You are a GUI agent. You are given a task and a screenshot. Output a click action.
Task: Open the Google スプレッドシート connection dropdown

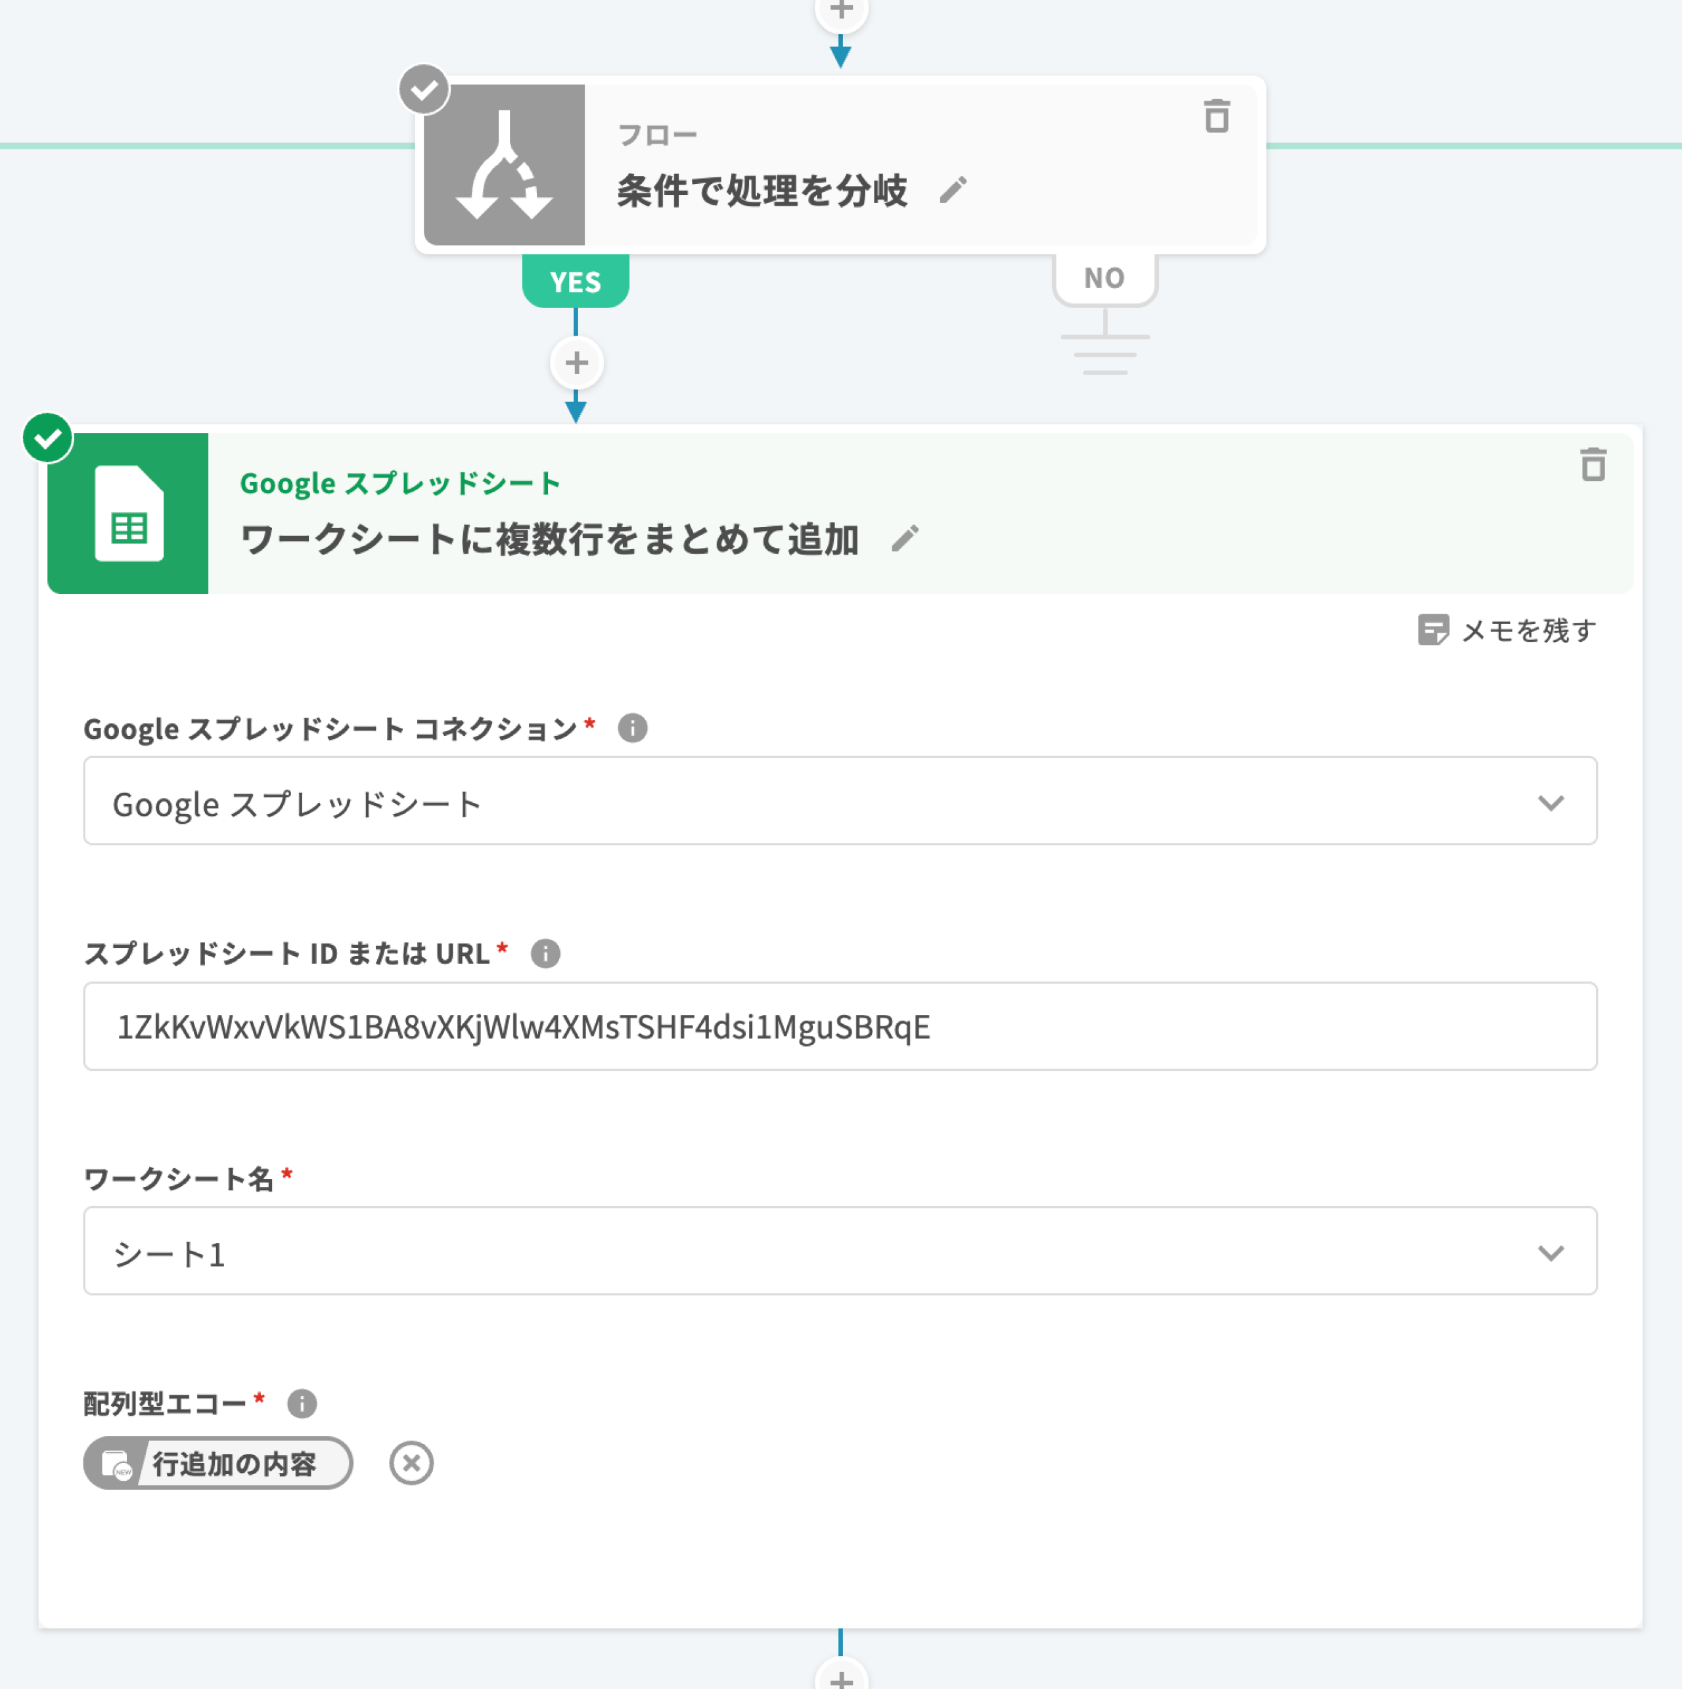point(839,801)
